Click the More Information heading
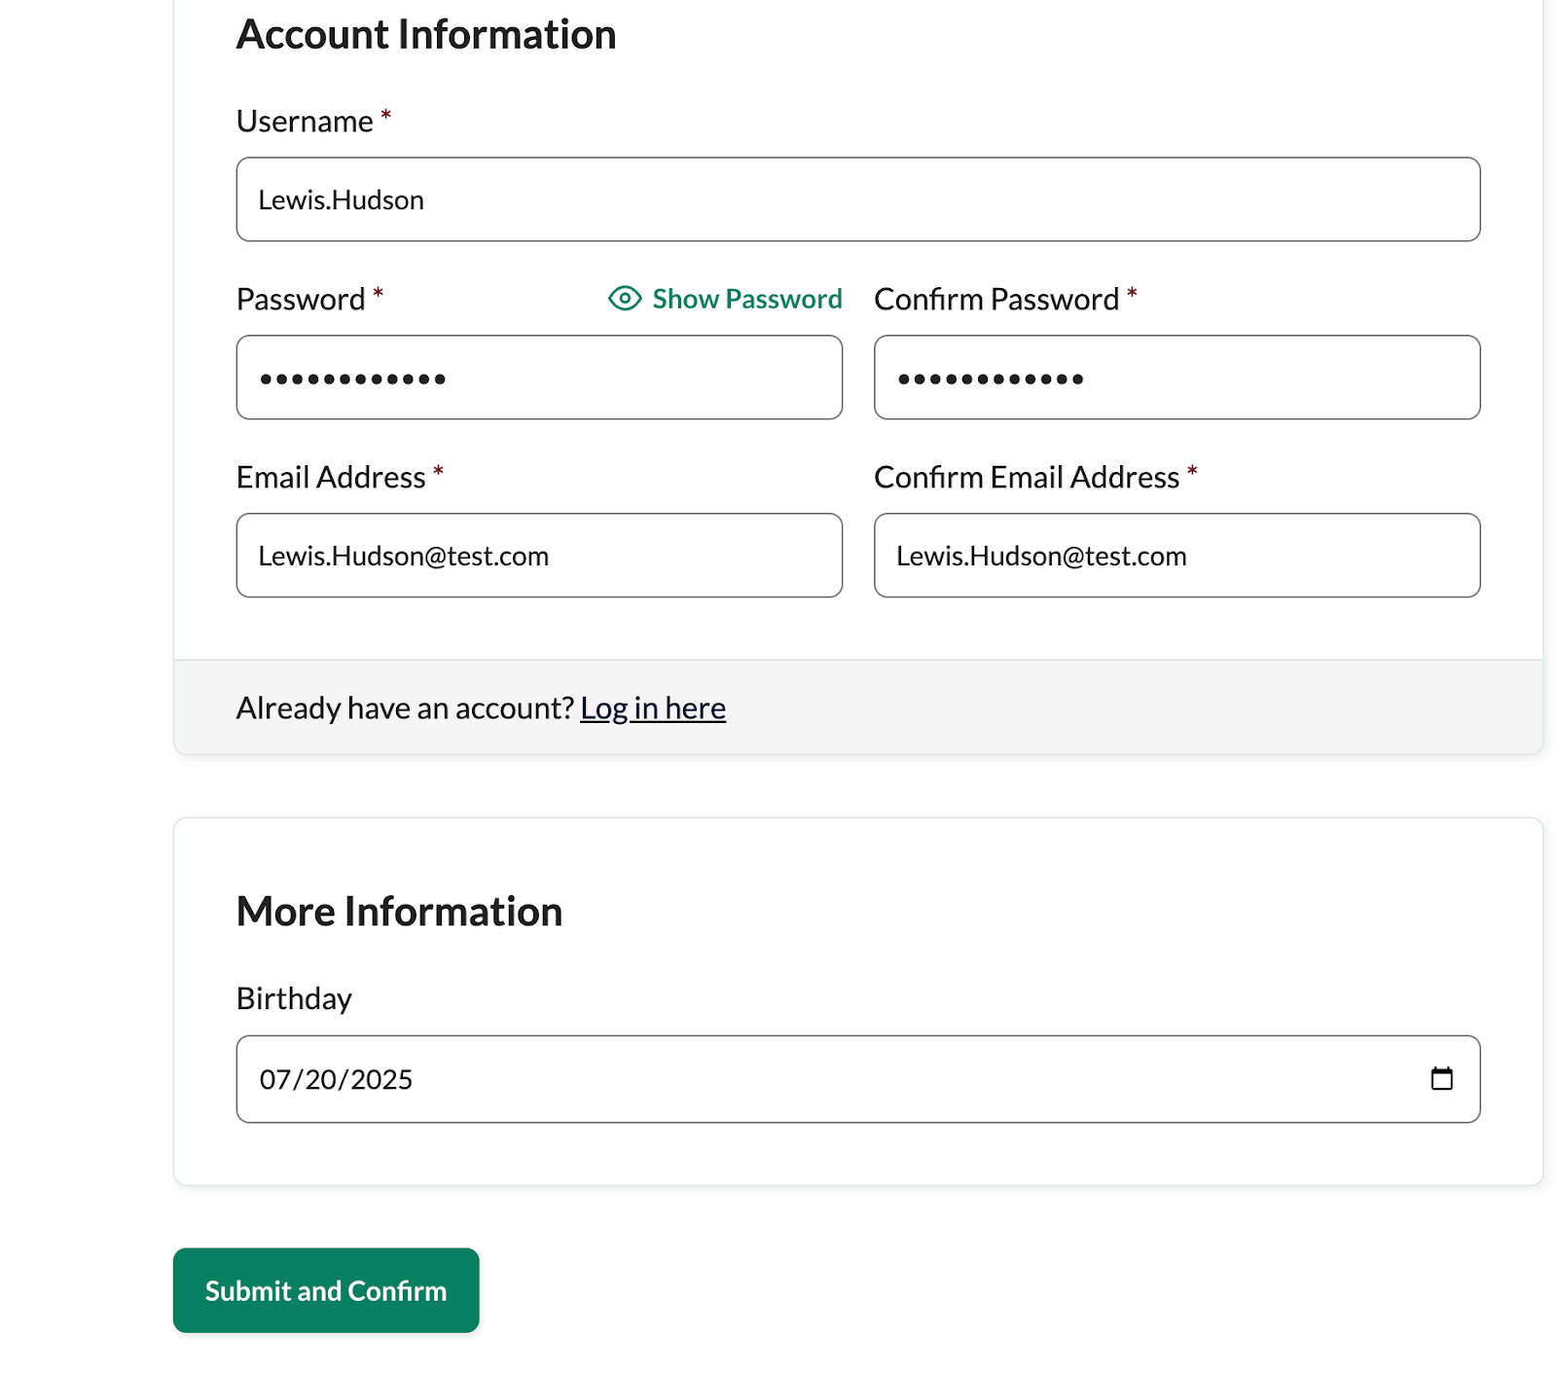This screenshot has height=1373, width=1557. pyautogui.click(x=399, y=911)
